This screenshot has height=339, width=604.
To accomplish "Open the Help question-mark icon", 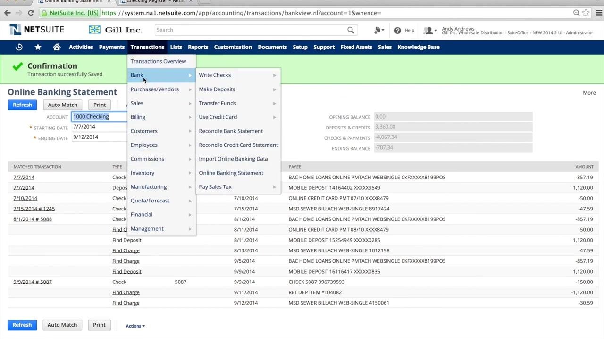I will click(397, 30).
